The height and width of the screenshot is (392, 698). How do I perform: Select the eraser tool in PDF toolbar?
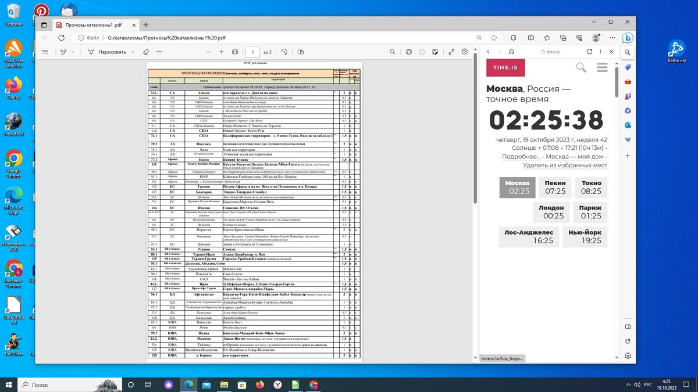(x=146, y=52)
